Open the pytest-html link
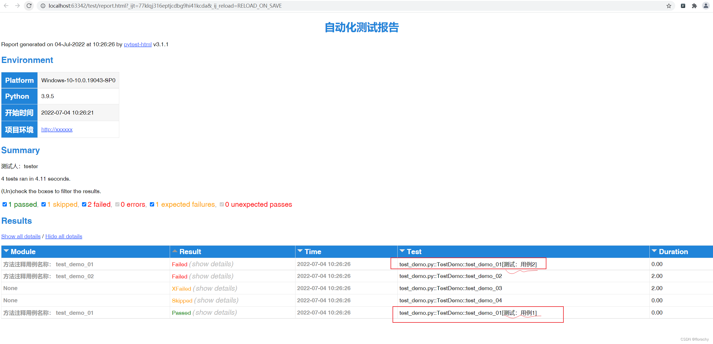 point(137,44)
